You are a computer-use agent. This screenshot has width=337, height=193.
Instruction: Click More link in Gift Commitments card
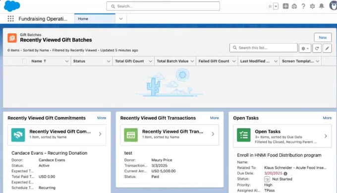102,118
